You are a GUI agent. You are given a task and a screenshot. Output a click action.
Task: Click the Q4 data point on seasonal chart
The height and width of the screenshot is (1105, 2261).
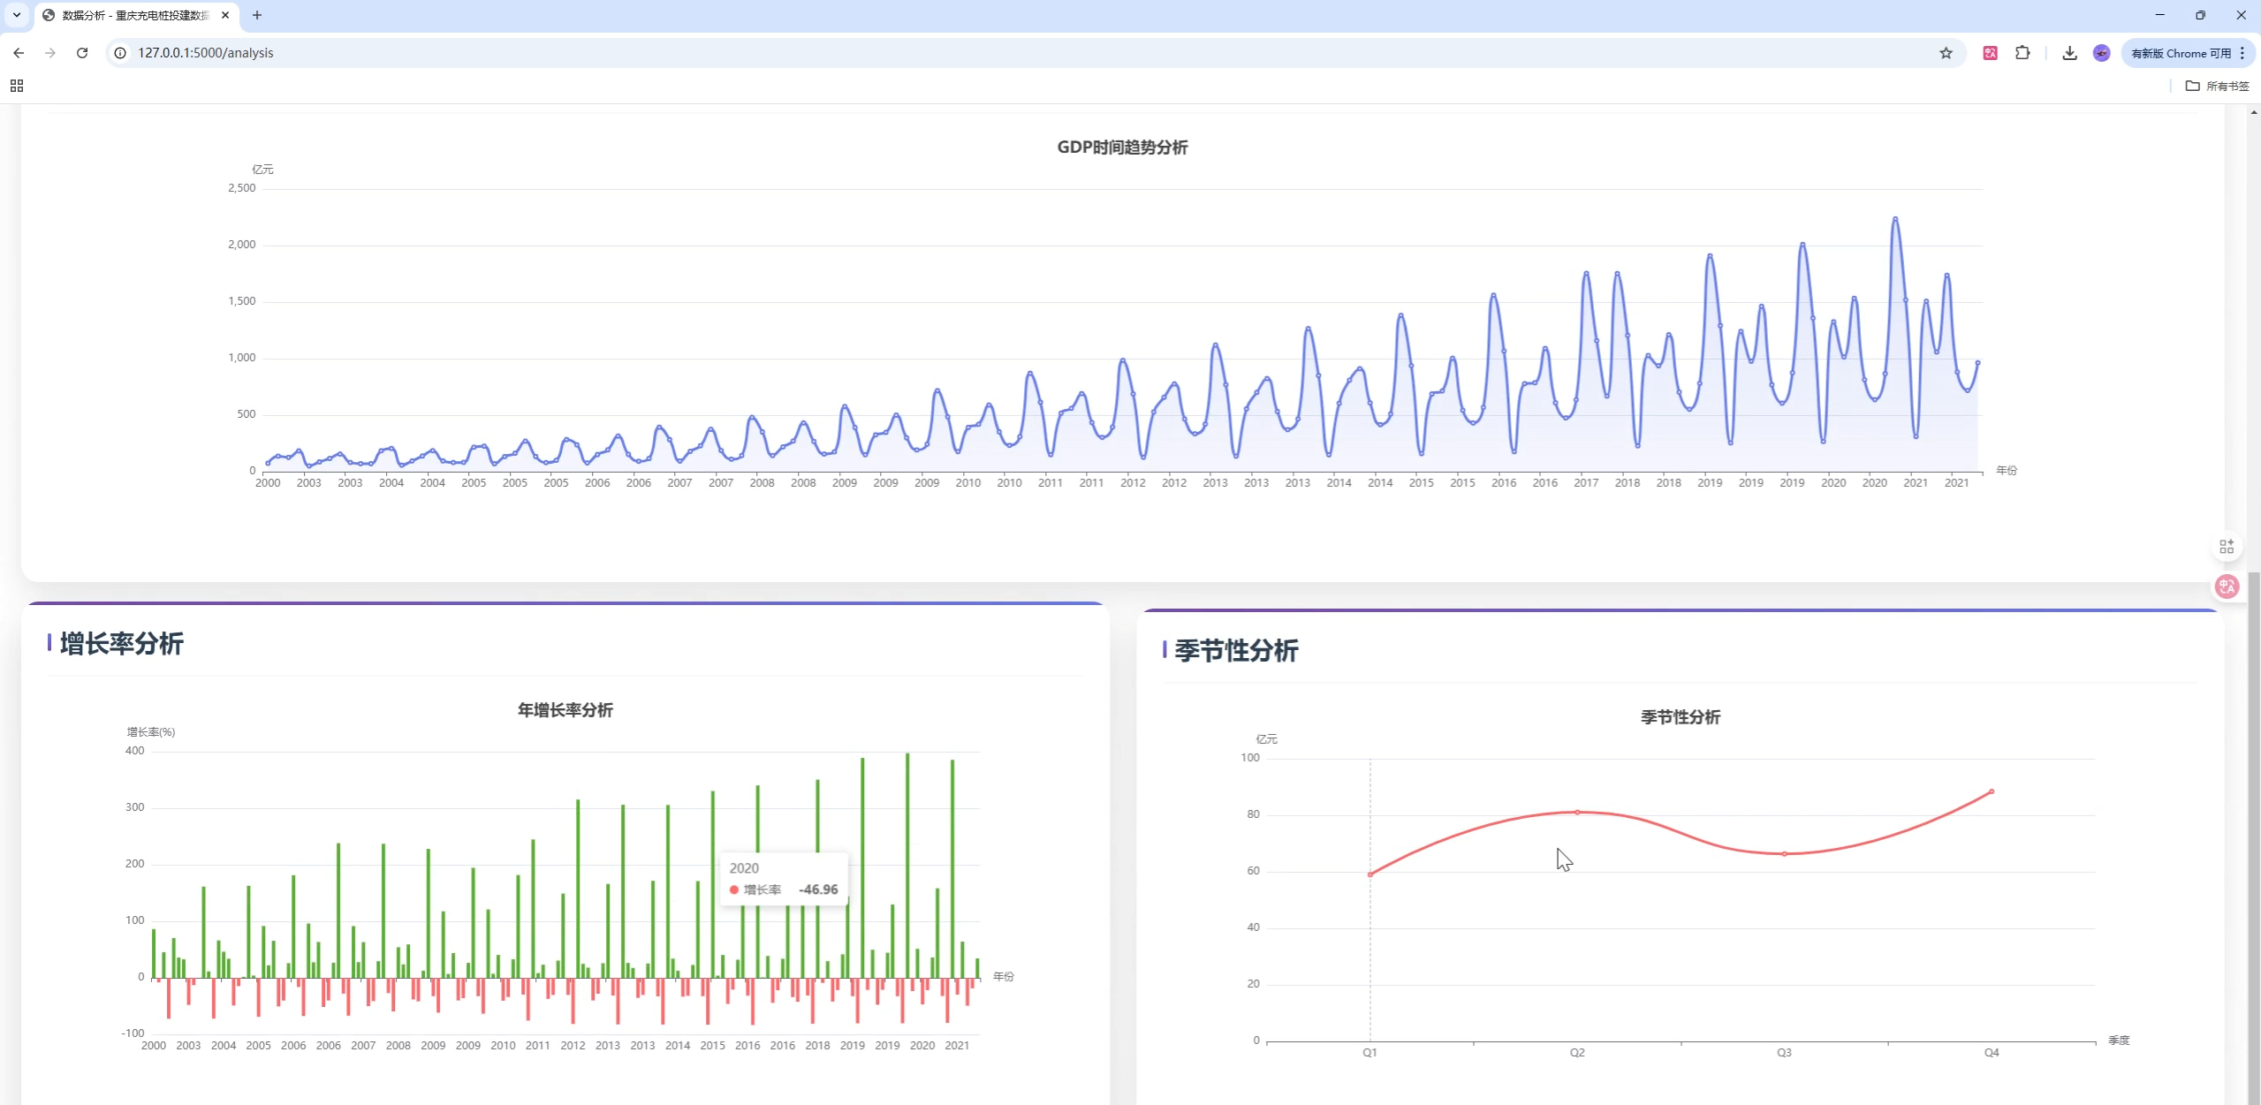(1992, 791)
